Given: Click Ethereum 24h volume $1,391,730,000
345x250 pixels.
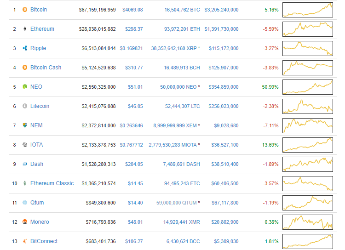Looking at the screenshot, I should (x=221, y=29).
